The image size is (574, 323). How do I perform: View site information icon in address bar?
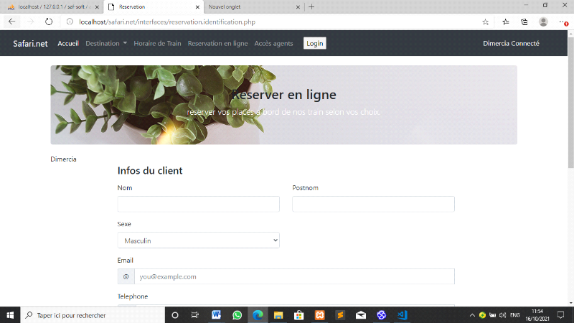click(70, 22)
